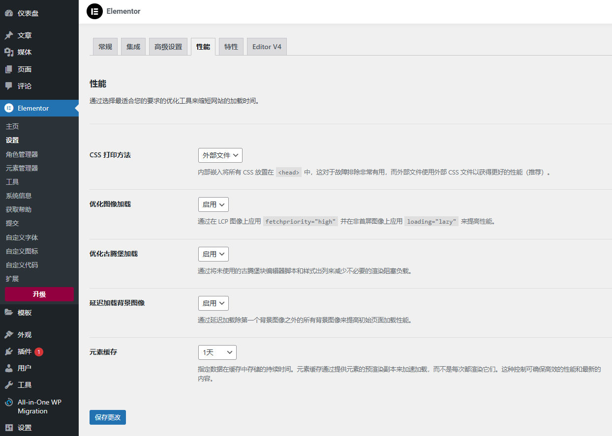
Task: Click the Elementor logo icon in header
Action: click(94, 11)
